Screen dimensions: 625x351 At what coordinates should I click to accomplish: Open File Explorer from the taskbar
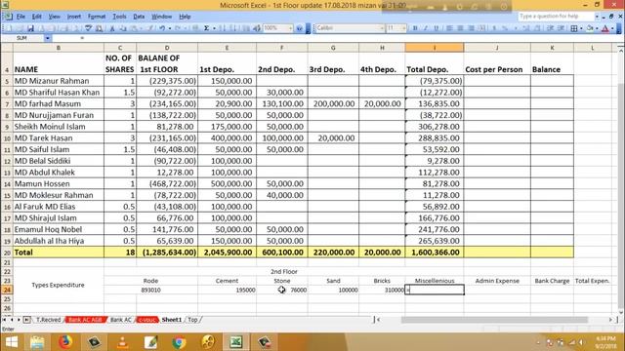pyautogui.click(x=37, y=342)
